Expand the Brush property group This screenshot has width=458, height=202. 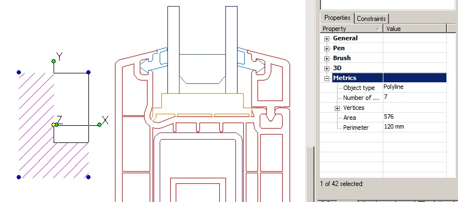coord(327,59)
